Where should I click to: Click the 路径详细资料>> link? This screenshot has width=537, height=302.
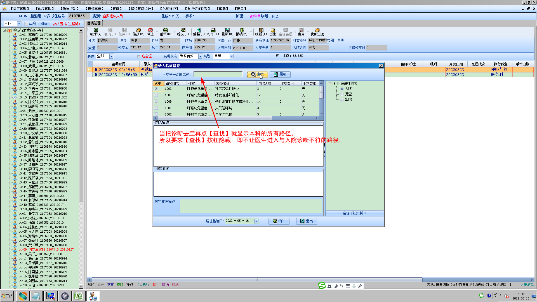coord(354,213)
